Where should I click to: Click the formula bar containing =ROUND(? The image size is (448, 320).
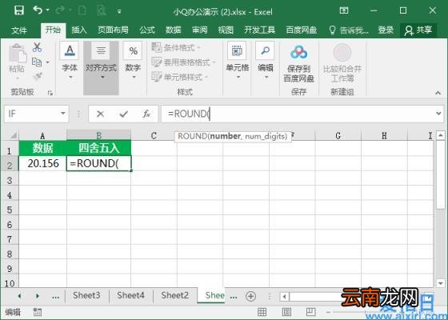(x=297, y=114)
